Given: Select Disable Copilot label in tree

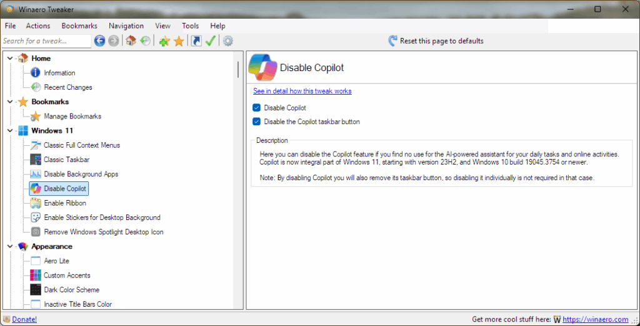Looking at the screenshot, I should click(65, 188).
